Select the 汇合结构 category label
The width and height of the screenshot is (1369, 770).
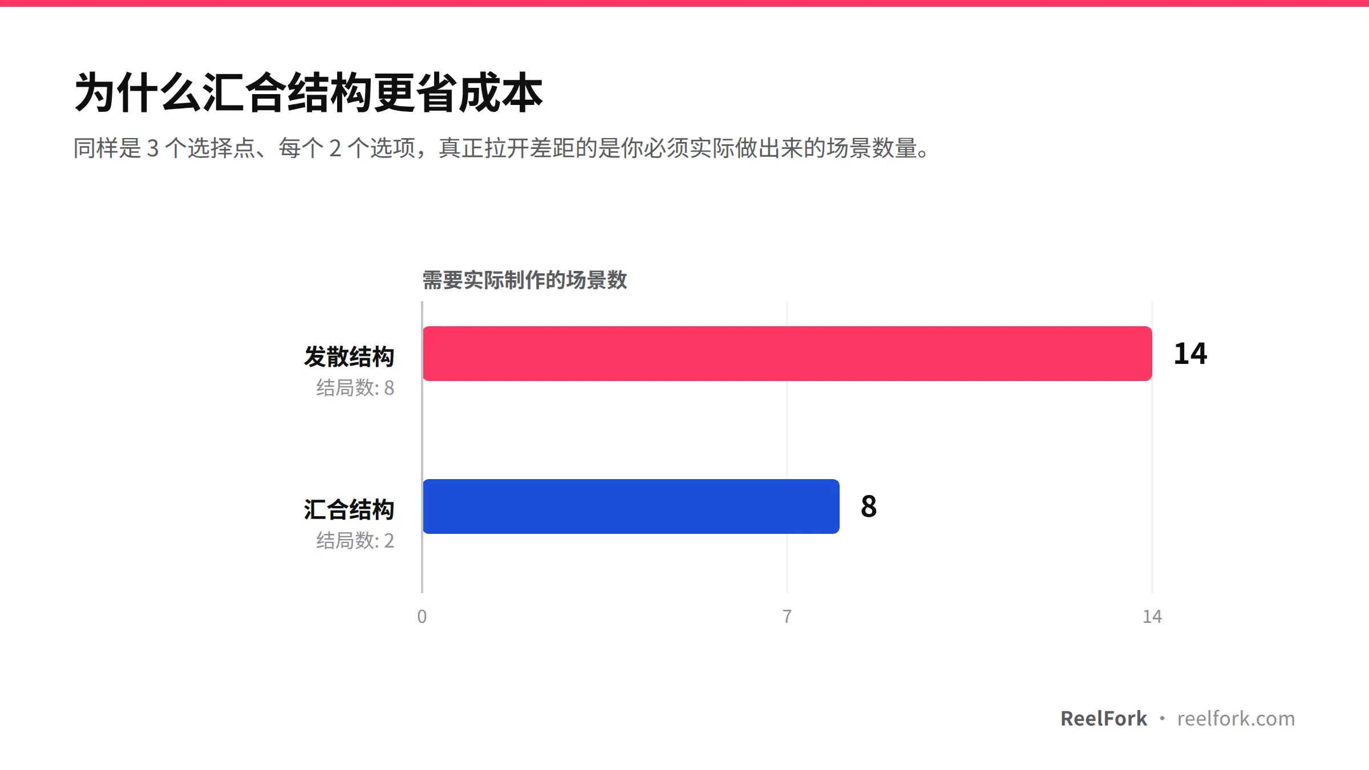tap(349, 509)
